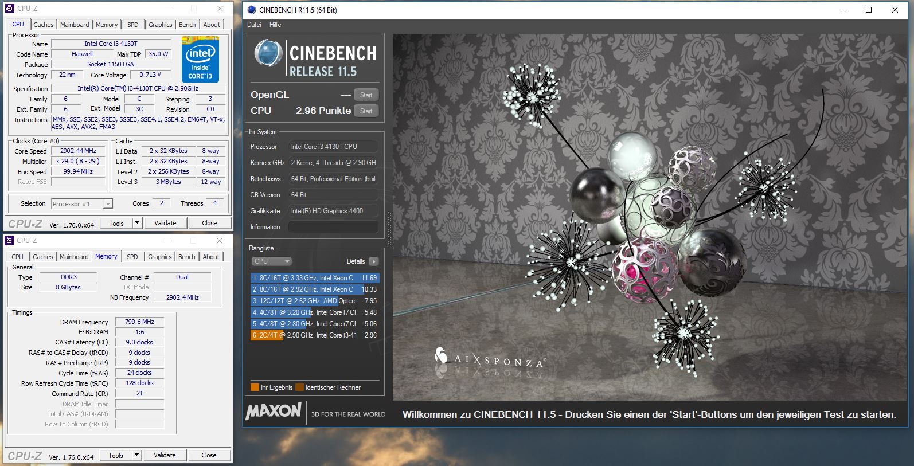Viewport: 914px width, 466px height.
Task: Select ranking row 8C/16T @ 3.33 GHz
Action: [x=314, y=278]
